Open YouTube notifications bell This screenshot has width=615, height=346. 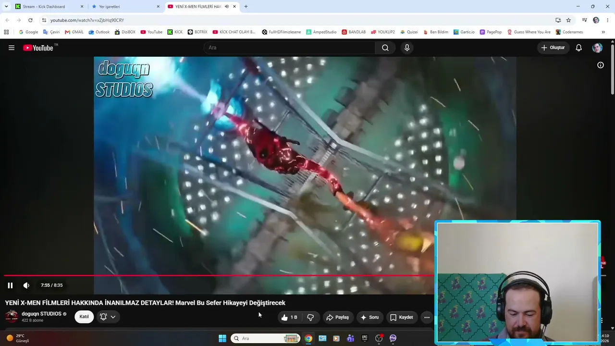tap(579, 48)
